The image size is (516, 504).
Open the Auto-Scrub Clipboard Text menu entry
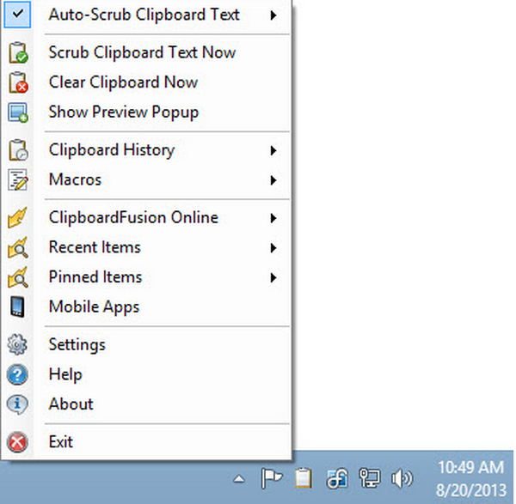click(x=144, y=15)
